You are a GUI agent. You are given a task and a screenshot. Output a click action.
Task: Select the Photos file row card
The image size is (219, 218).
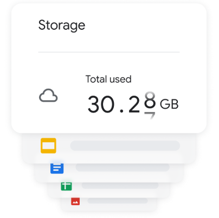pos(109,204)
